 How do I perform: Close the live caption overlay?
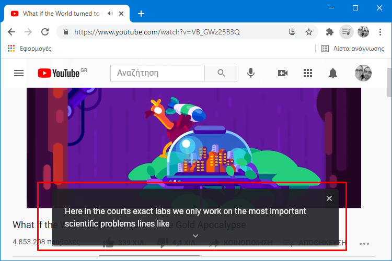(x=329, y=198)
